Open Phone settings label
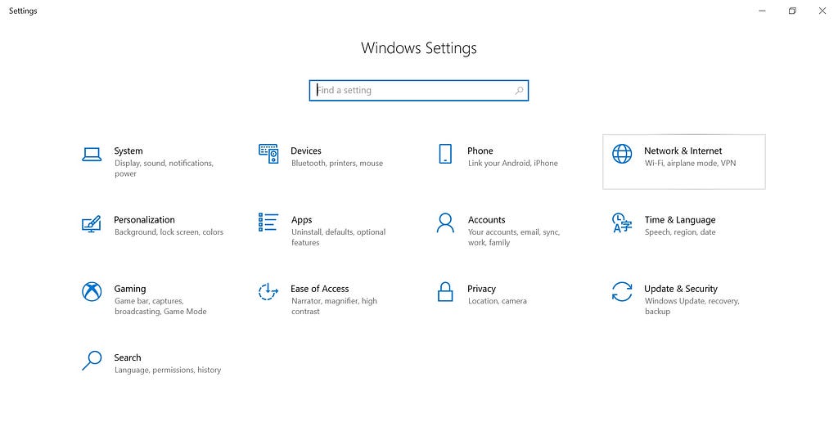The height and width of the screenshot is (445, 838). 480,151
